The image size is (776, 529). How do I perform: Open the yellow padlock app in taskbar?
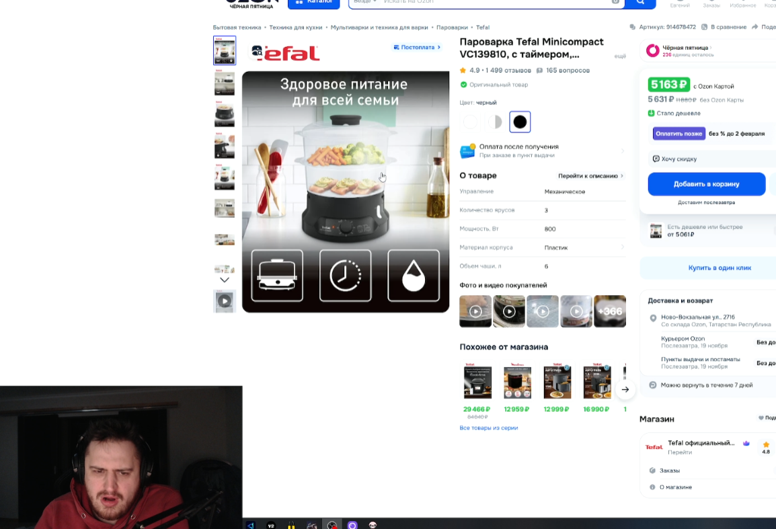pyautogui.click(x=291, y=525)
